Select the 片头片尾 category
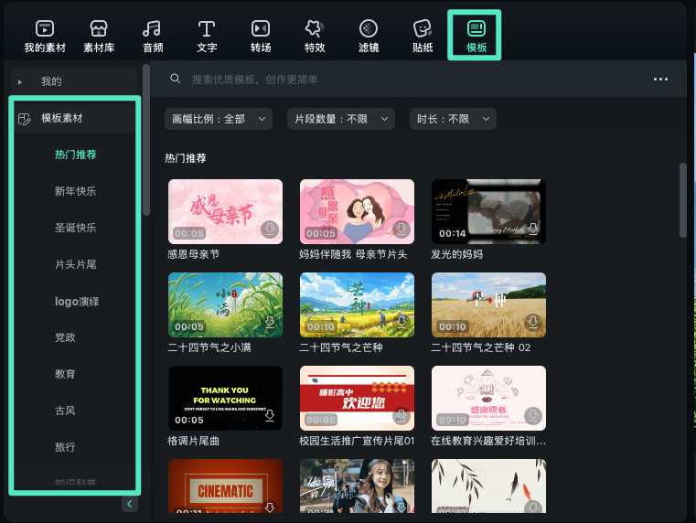696x523 pixels. pos(76,264)
